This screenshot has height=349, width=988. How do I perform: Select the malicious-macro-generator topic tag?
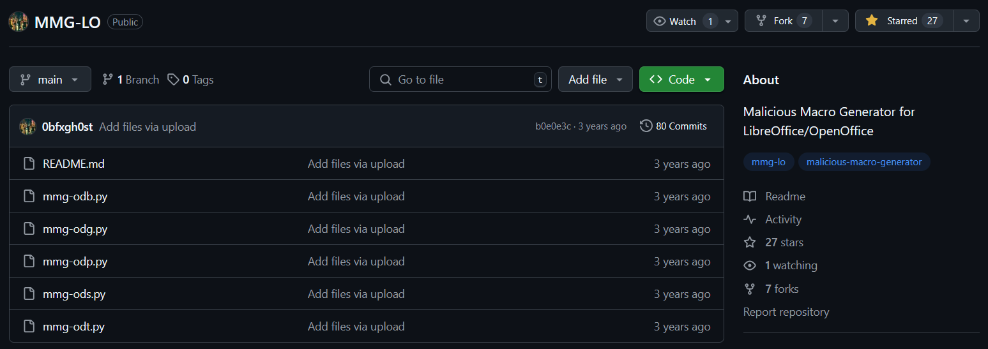[864, 162]
